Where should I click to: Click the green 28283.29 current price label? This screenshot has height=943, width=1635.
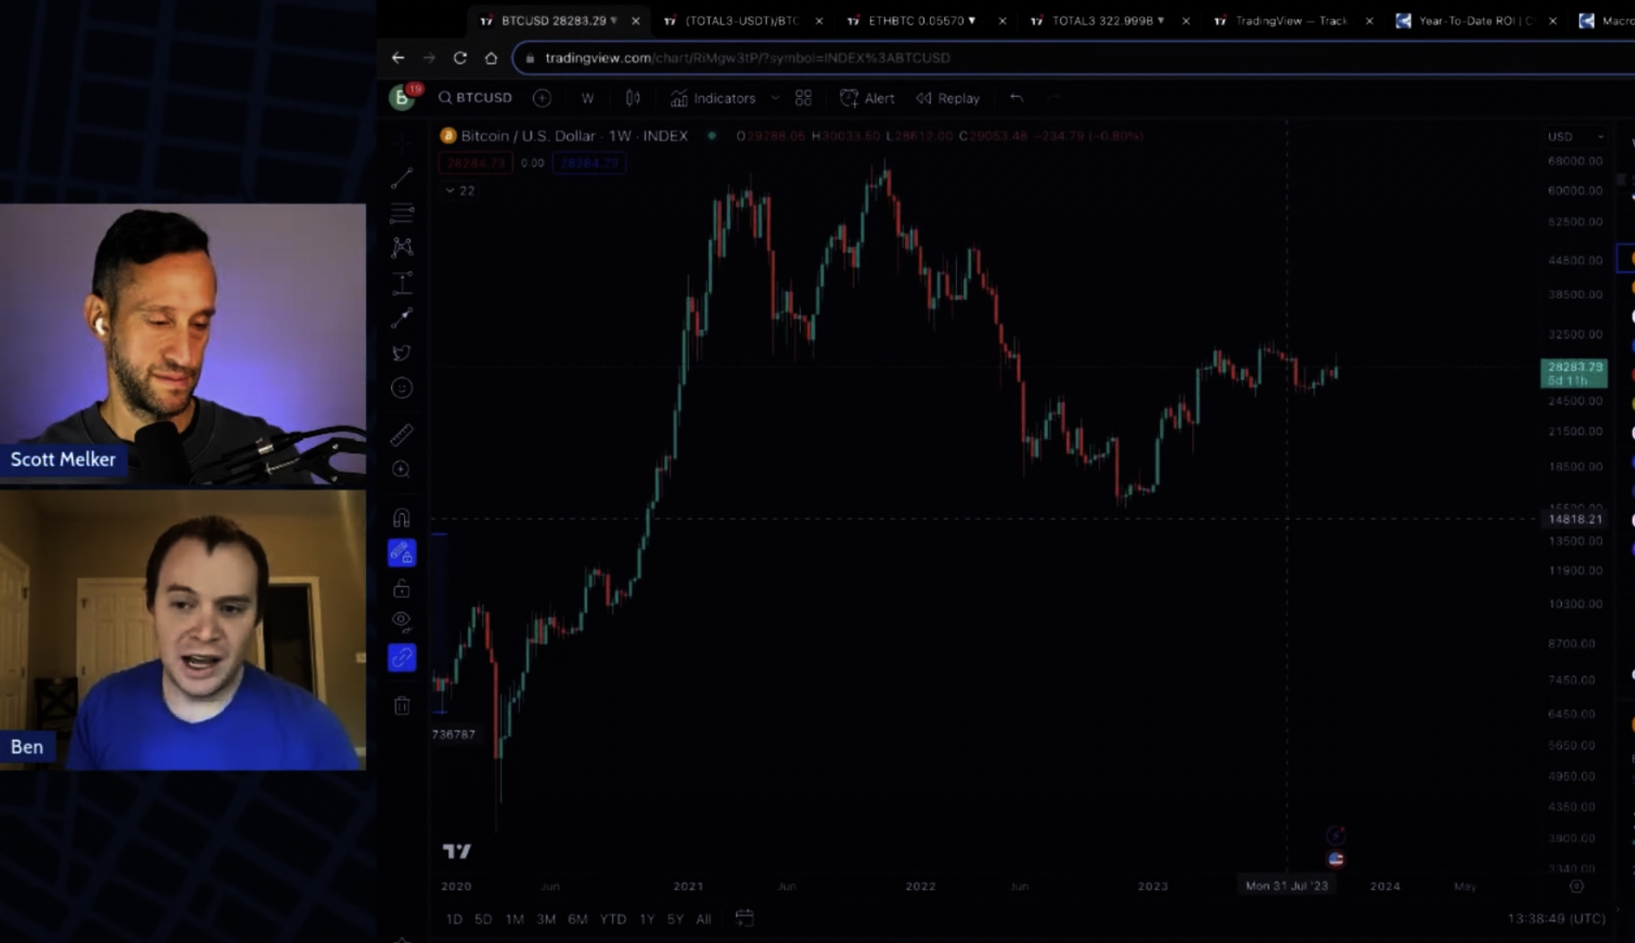[x=1574, y=373]
